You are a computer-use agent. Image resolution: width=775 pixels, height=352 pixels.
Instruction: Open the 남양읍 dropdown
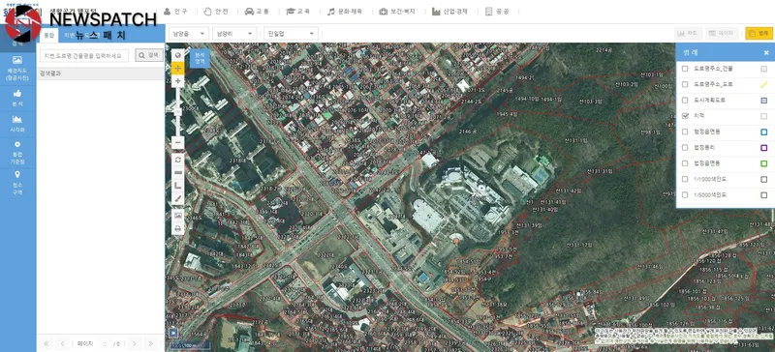(x=189, y=34)
